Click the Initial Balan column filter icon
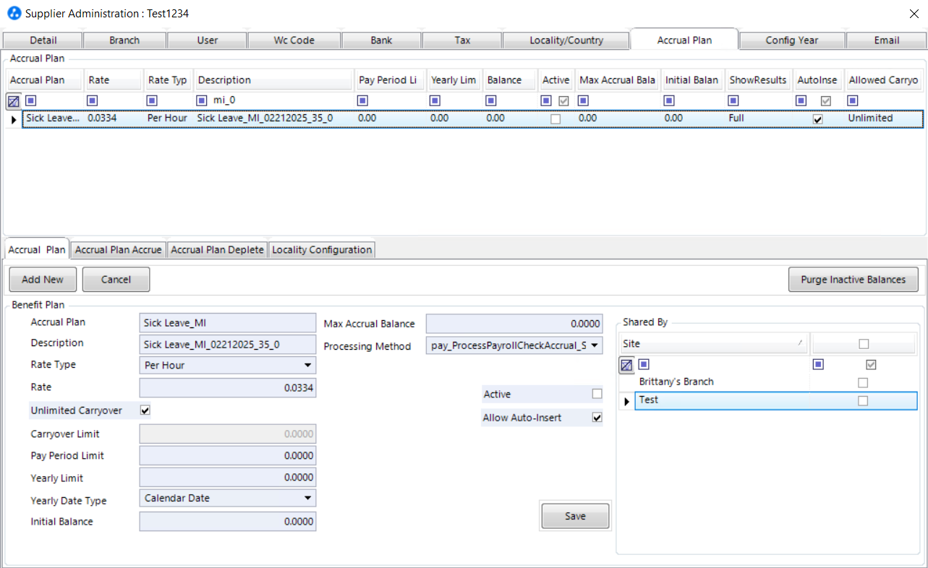928x568 pixels. 669,100
